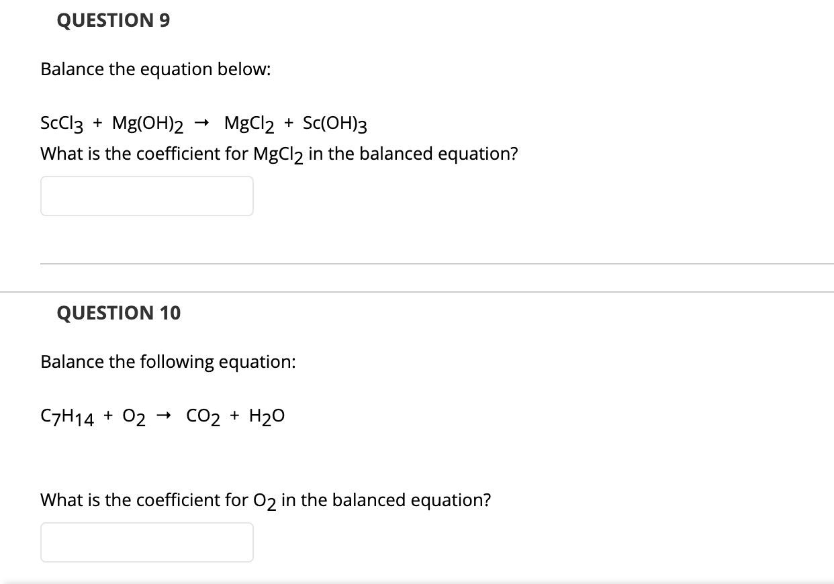Select the Sc(OH)3 product text
834x584 pixels.
[334, 123]
